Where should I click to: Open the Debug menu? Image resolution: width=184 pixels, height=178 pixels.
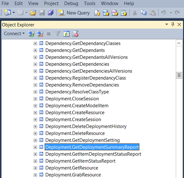point(71,3)
